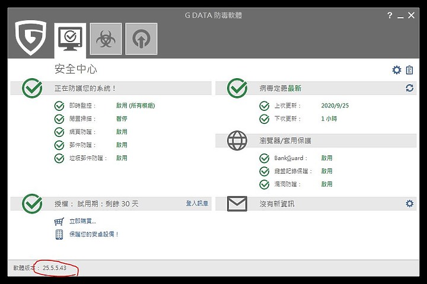
Task: Click the 瀏覽器/套用保護 header
Action: coord(285,141)
